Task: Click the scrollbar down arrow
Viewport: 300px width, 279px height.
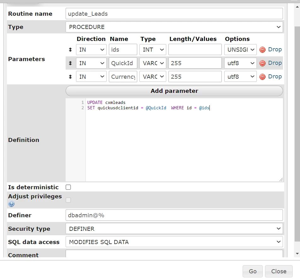Action: click(x=297, y=253)
